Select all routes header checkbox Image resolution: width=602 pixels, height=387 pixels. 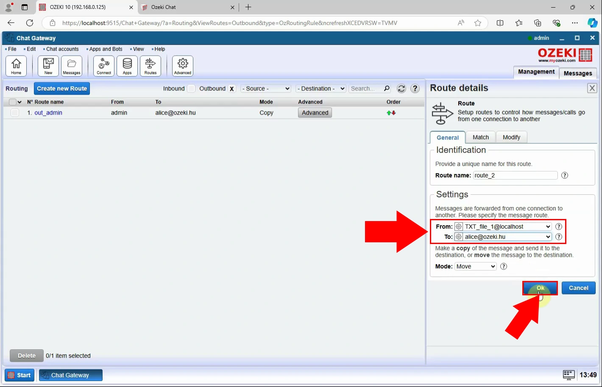click(x=13, y=102)
